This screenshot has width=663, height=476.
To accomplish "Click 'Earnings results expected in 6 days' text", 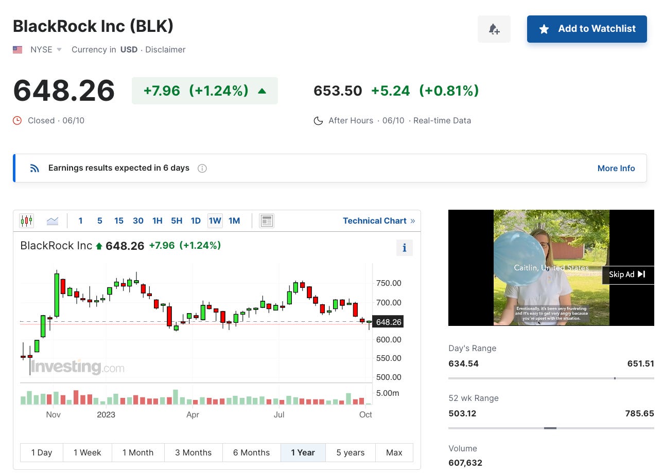I will pos(119,168).
